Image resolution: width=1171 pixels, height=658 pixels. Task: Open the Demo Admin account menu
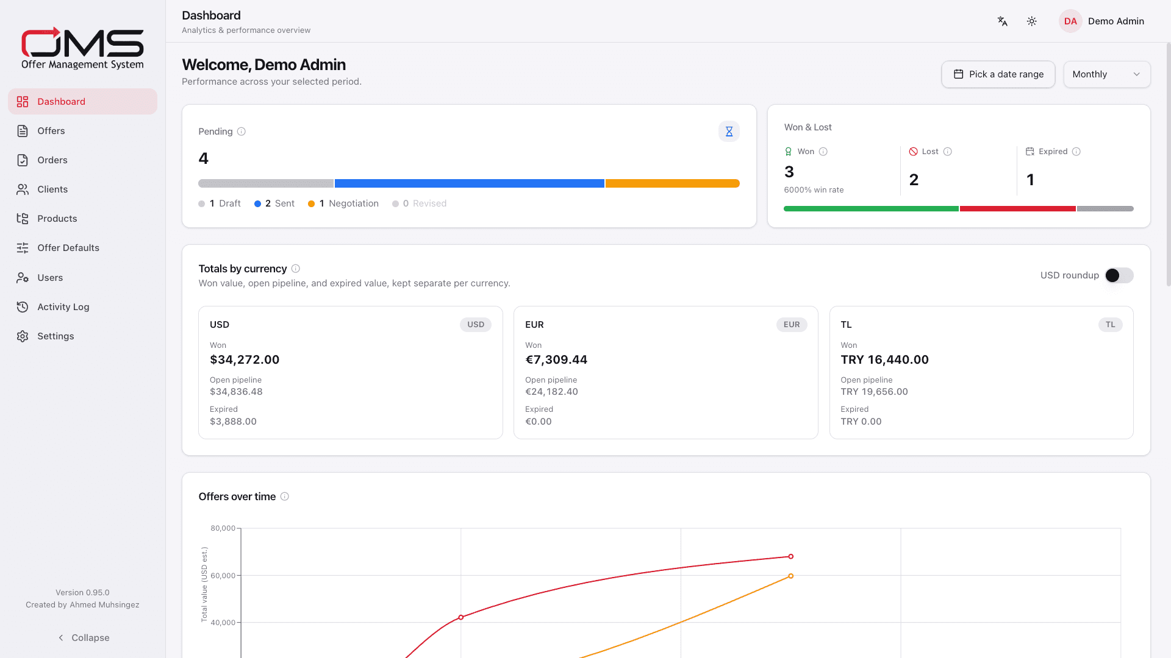(1103, 21)
